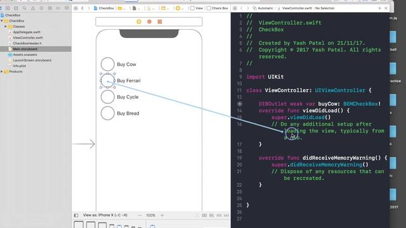Viewport: 406px width, 228px height.
Task: Click the First Responder orange dock icon
Action: click(149, 22)
